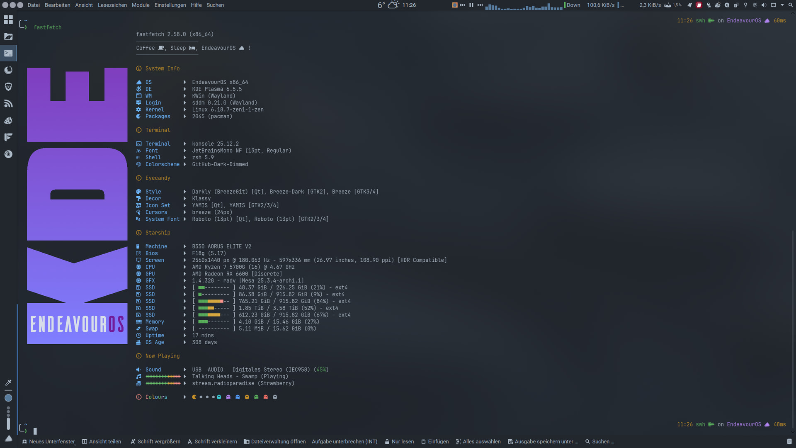Pause the playing track in the top panel
The height and width of the screenshot is (448, 796).
(471, 5)
